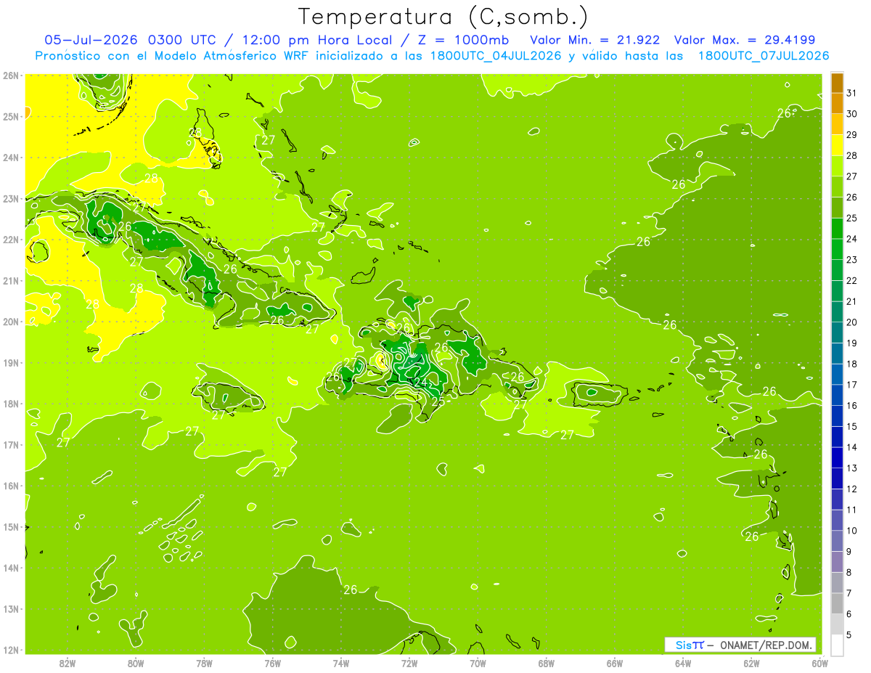871x673 pixels.
Task: Click the legend value 29
Action: [x=852, y=134]
